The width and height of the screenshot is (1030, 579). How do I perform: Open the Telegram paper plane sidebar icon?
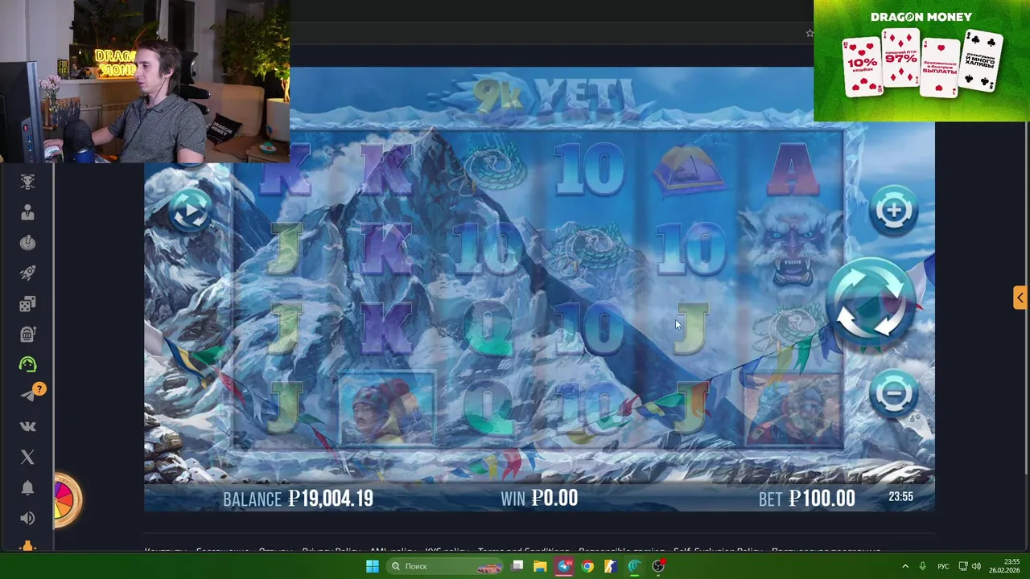tap(27, 395)
